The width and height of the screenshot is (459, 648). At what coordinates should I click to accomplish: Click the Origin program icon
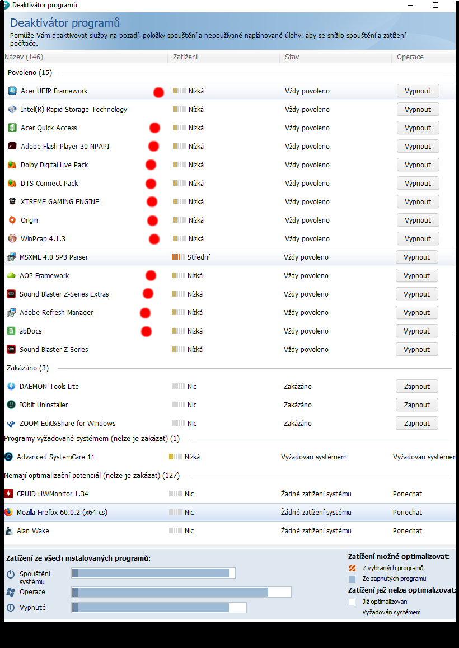coord(12,220)
